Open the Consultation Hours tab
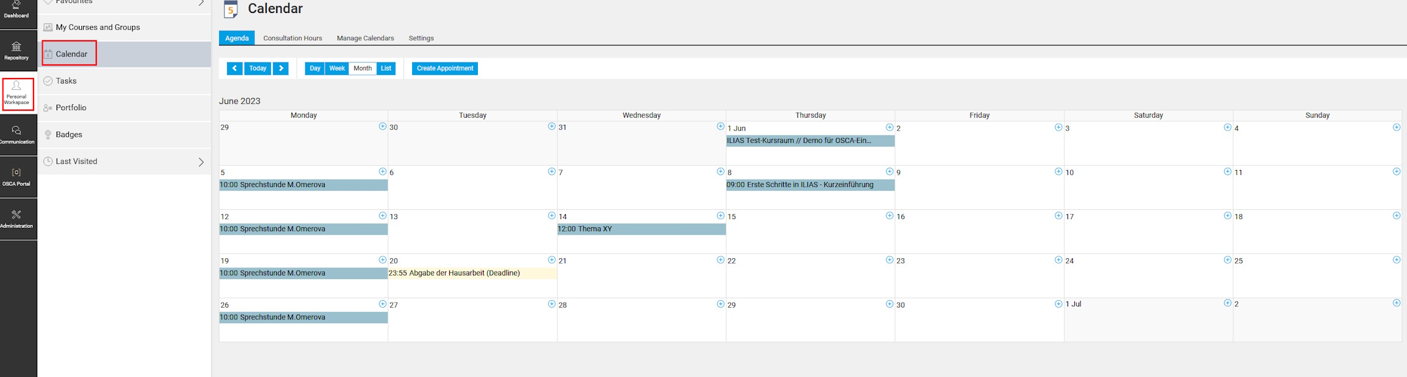The image size is (1407, 377). click(x=292, y=38)
